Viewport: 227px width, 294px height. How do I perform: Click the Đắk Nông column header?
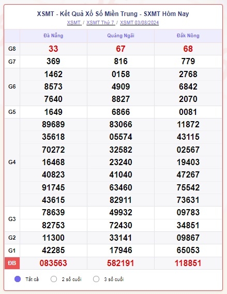tap(188, 36)
